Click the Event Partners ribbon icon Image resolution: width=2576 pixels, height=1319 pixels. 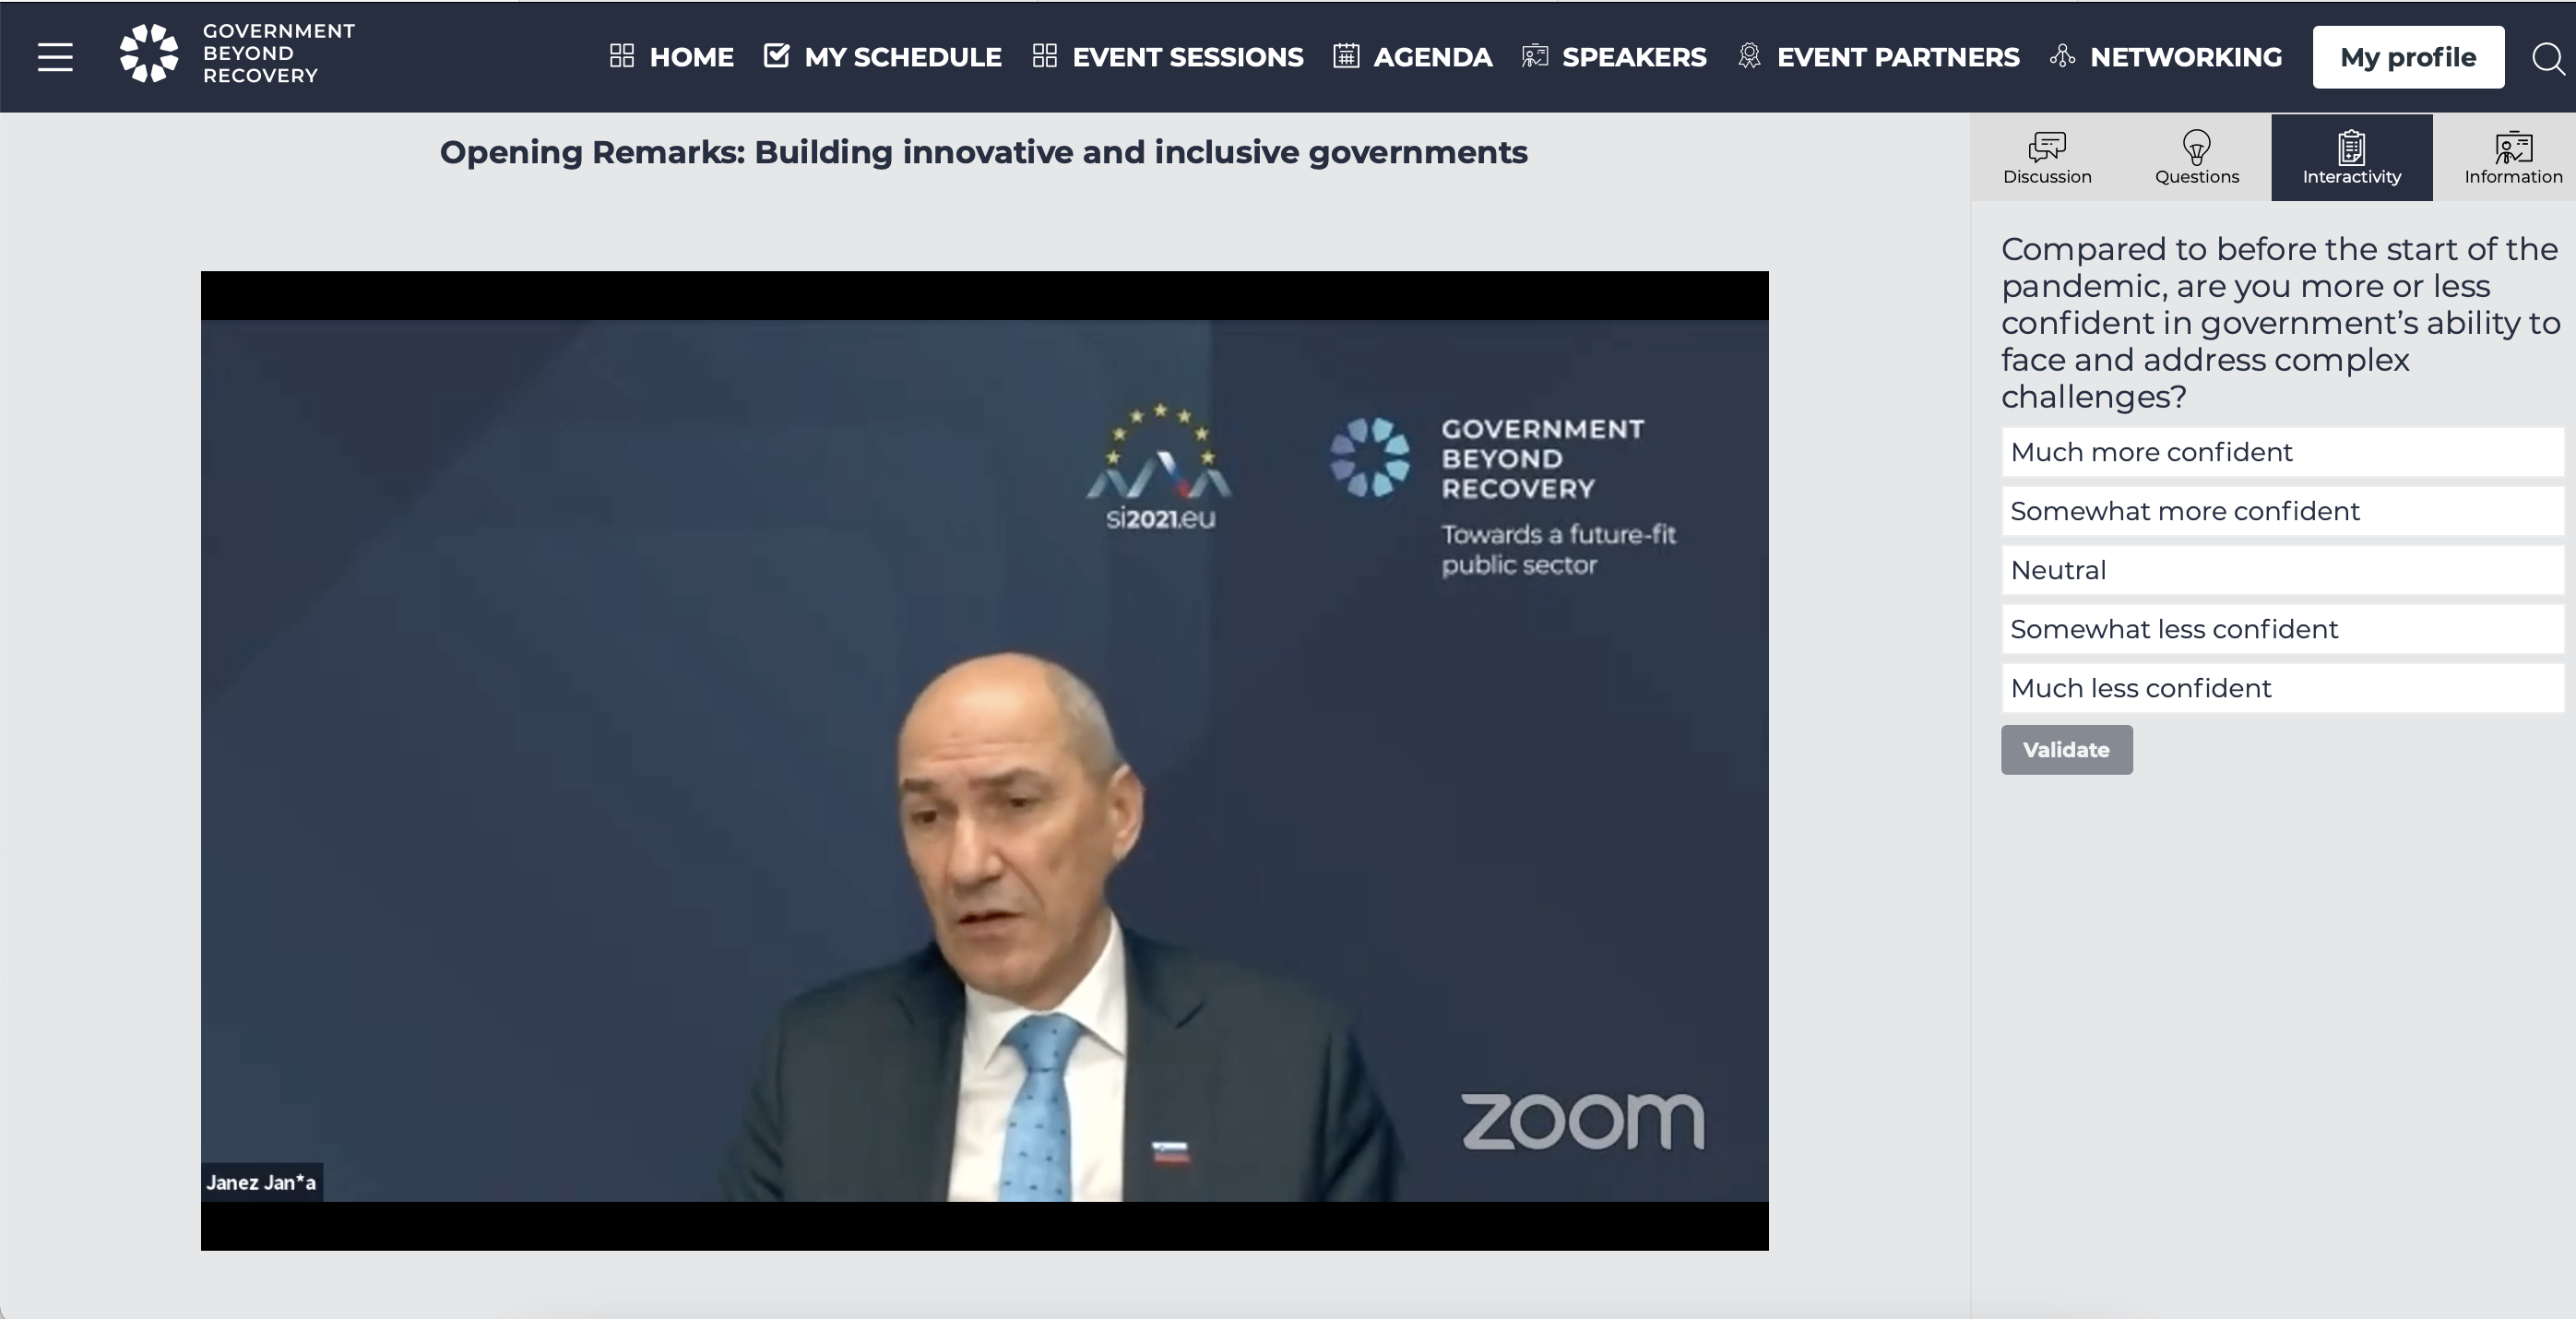[1749, 56]
